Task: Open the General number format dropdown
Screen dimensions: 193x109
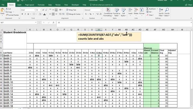Action: click(x=101, y=10)
